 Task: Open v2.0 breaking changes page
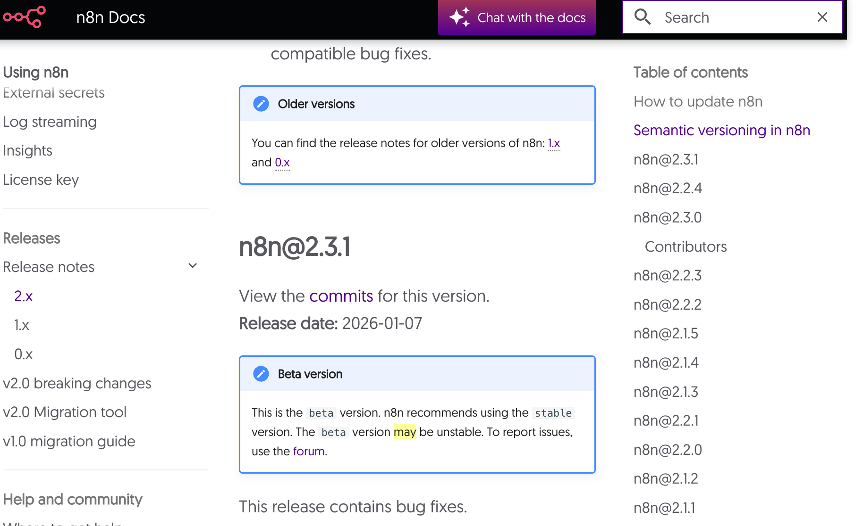click(77, 383)
